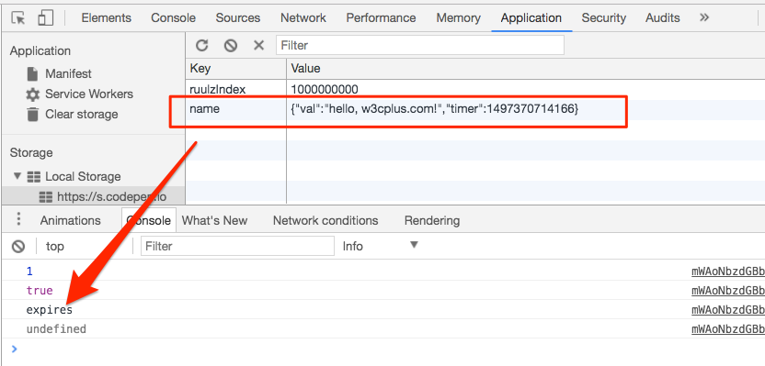765x366 pixels.
Task: Toggle the device toolbar icon
Action: (45, 18)
